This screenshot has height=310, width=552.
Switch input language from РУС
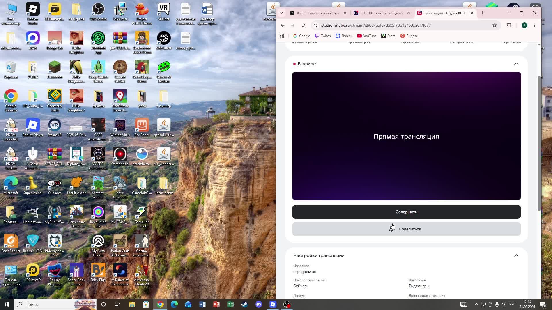click(512, 304)
